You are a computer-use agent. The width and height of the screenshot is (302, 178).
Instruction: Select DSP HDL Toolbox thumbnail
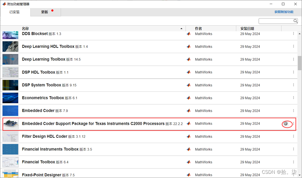pyautogui.click(x=10, y=72)
